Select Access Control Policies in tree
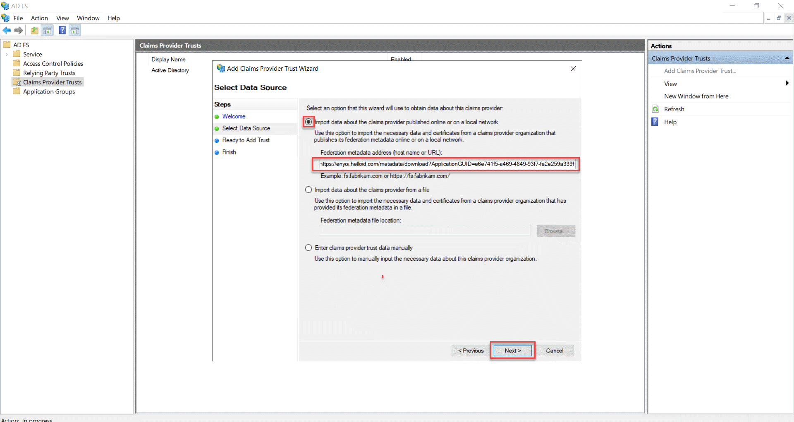Image resolution: width=794 pixels, height=422 pixels. (53, 63)
